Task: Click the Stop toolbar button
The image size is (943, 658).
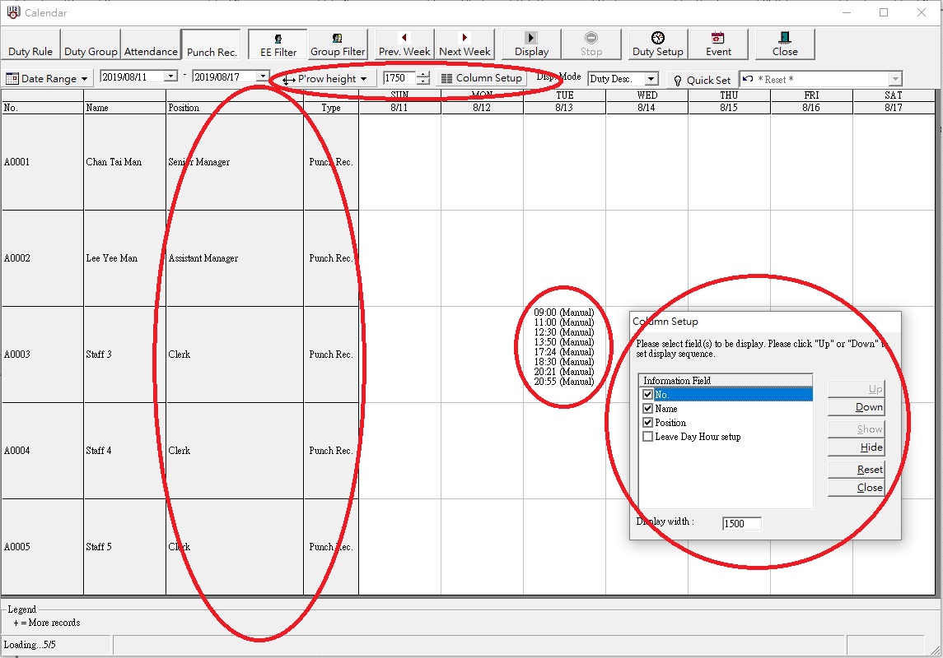Action: click(591, 45)
